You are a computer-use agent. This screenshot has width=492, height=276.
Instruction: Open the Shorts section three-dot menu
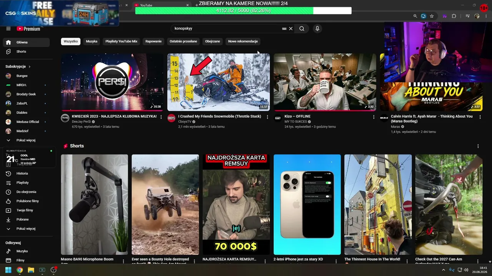coord(478,146)
